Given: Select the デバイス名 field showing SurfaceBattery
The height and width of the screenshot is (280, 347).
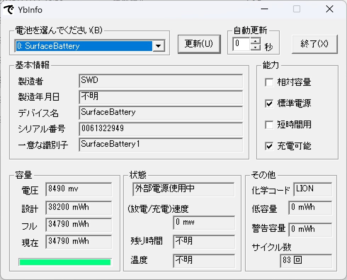Looking at the screenshot, I should click(161, 112).
